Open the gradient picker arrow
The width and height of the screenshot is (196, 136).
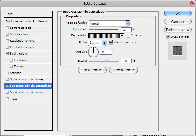coord(122,36)
